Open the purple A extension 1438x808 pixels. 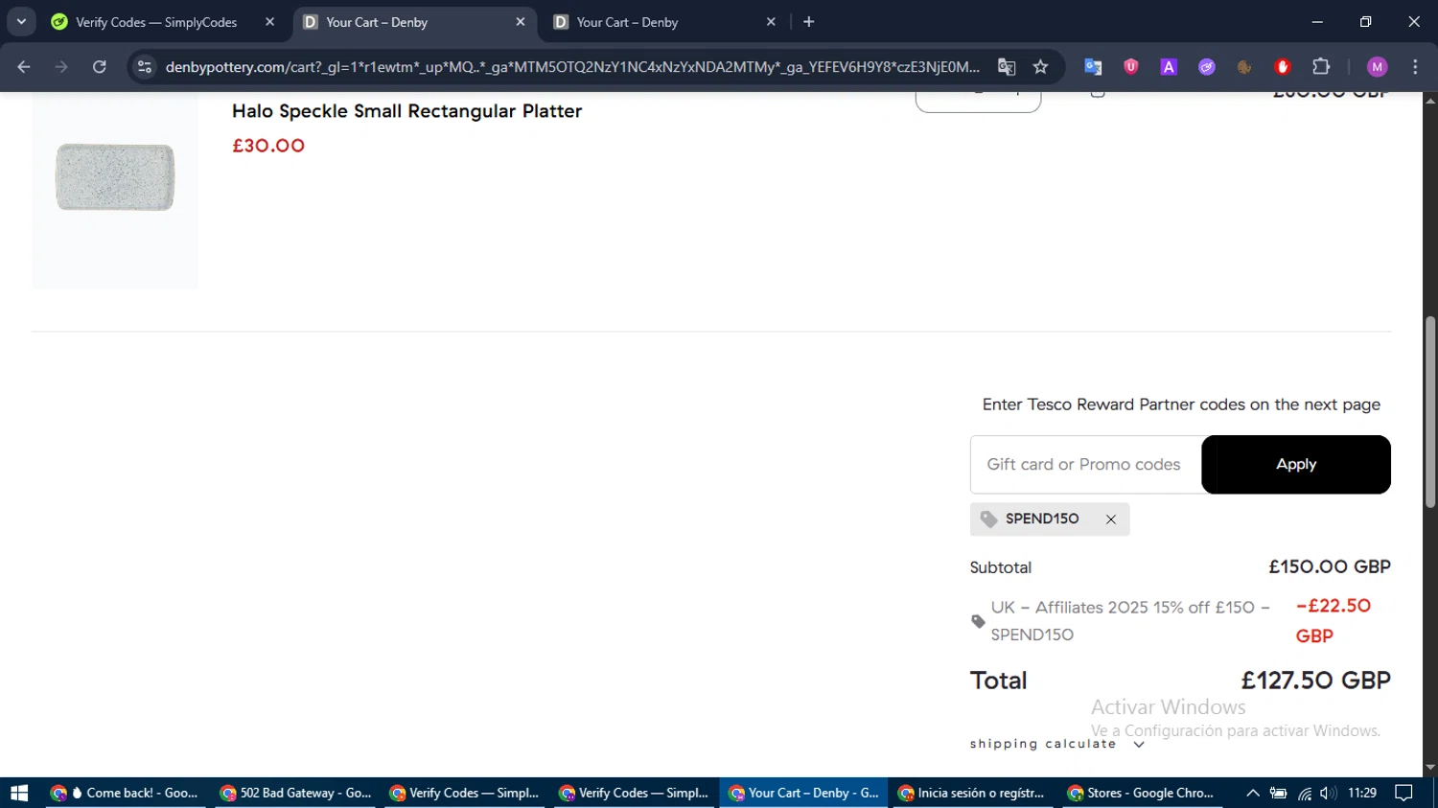click(x=1169, y=67)
